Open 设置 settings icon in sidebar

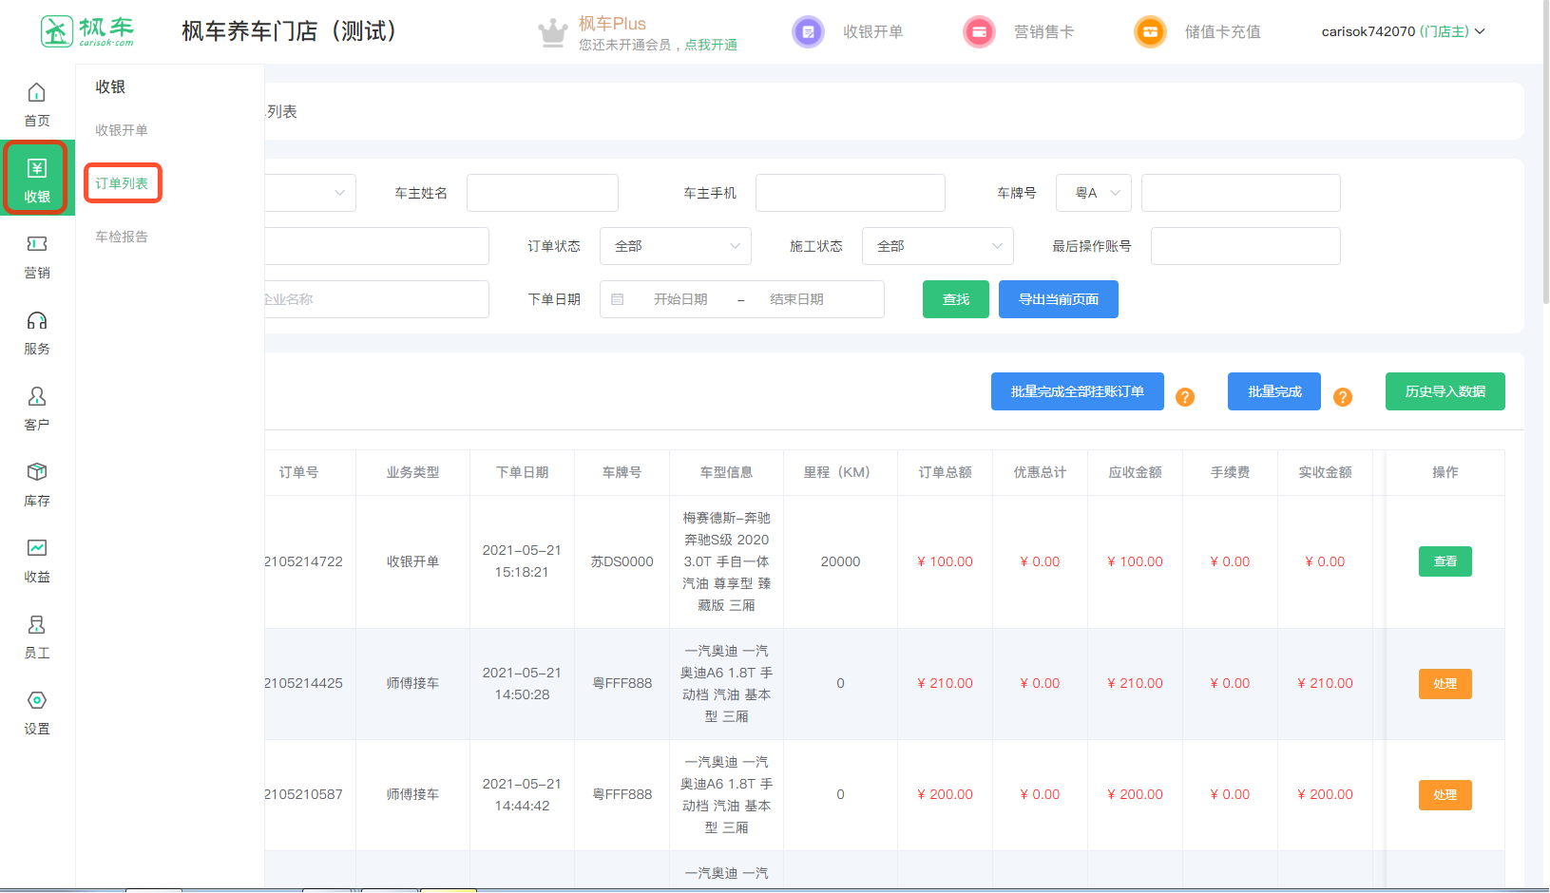click(x=36, y=702)
